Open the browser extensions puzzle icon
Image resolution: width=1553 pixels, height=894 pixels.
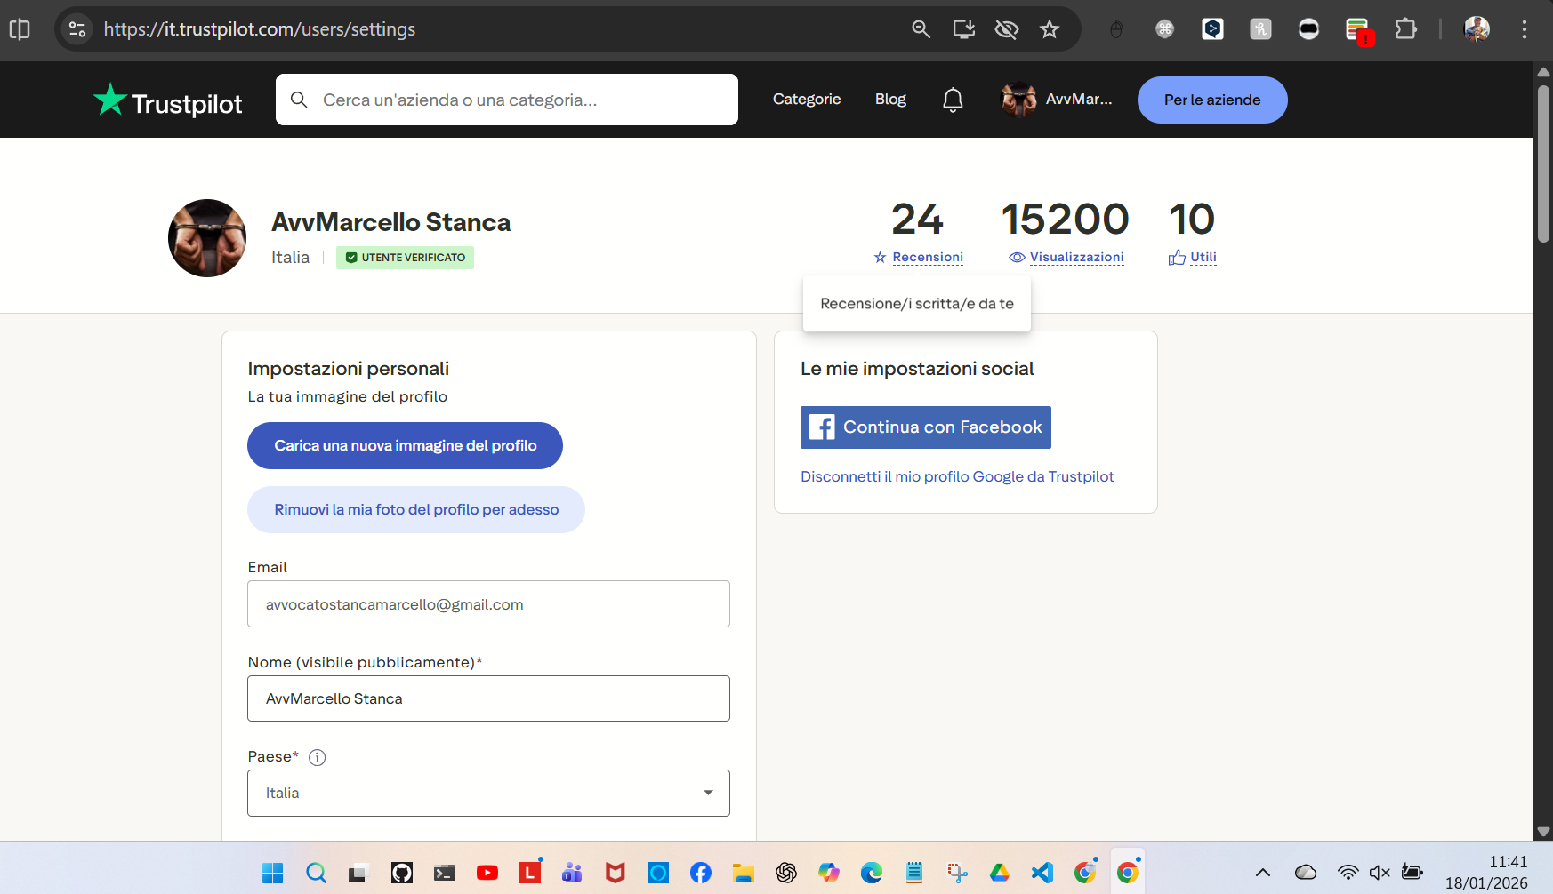(x=1406, y=28)
